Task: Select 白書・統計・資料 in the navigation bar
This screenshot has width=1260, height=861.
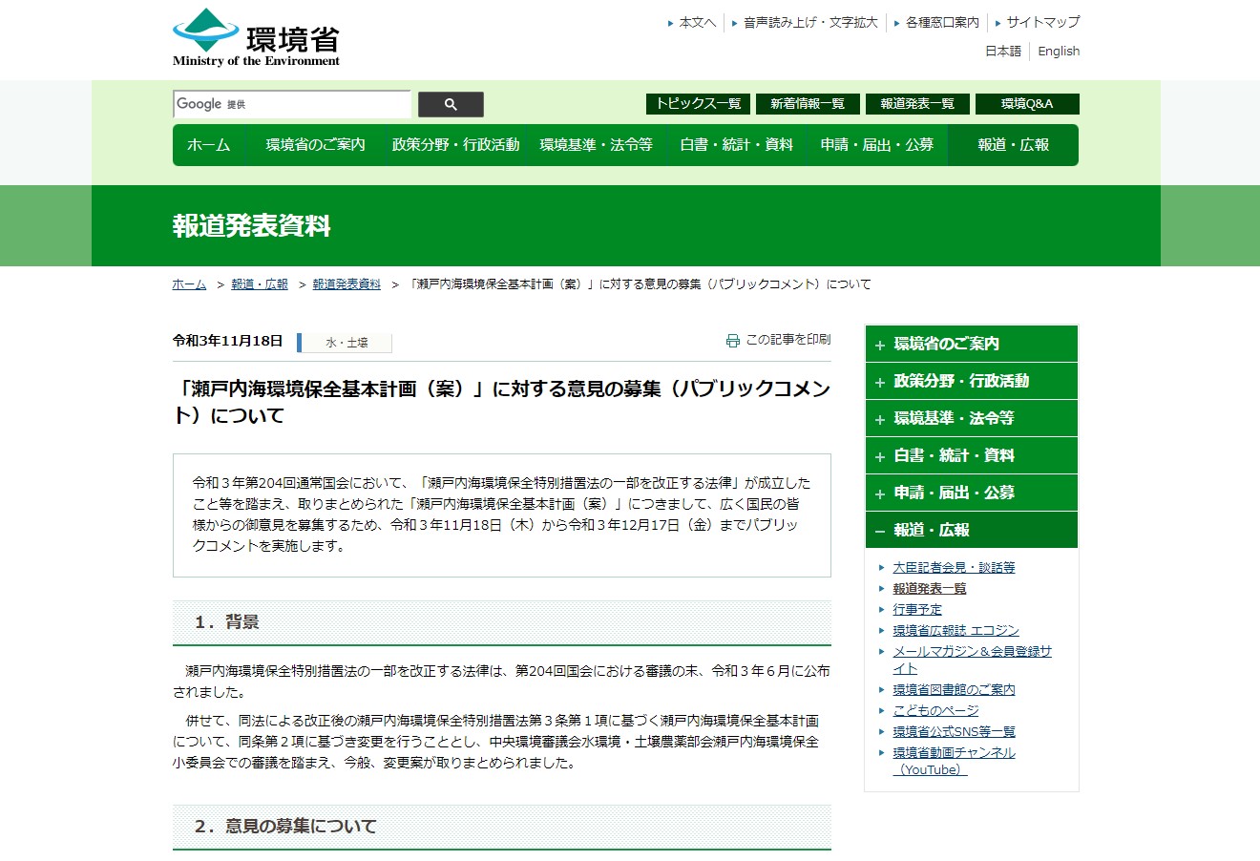Action: tap(736, 145)
